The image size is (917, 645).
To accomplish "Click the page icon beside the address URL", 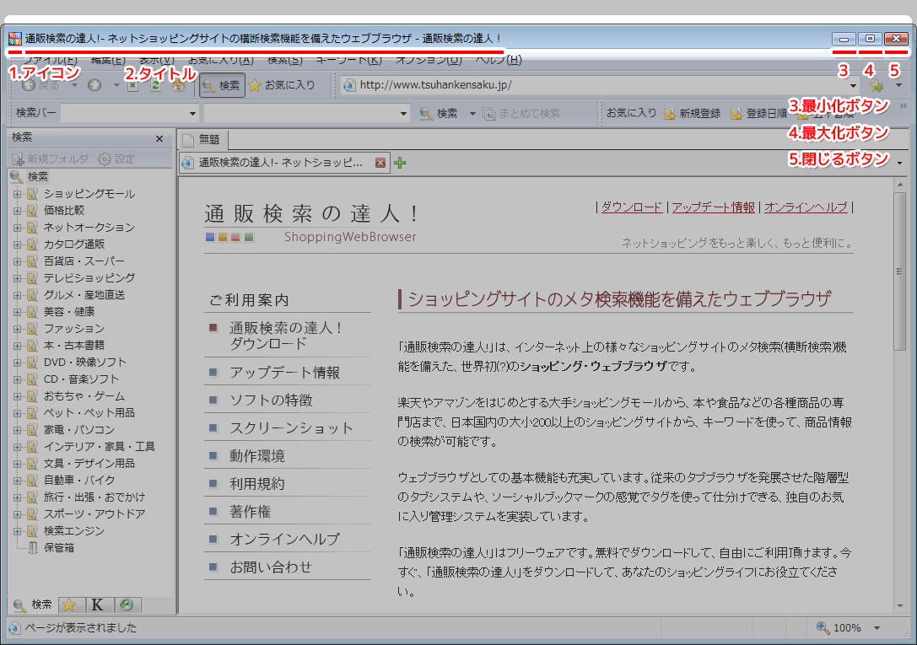I will 349,85.
